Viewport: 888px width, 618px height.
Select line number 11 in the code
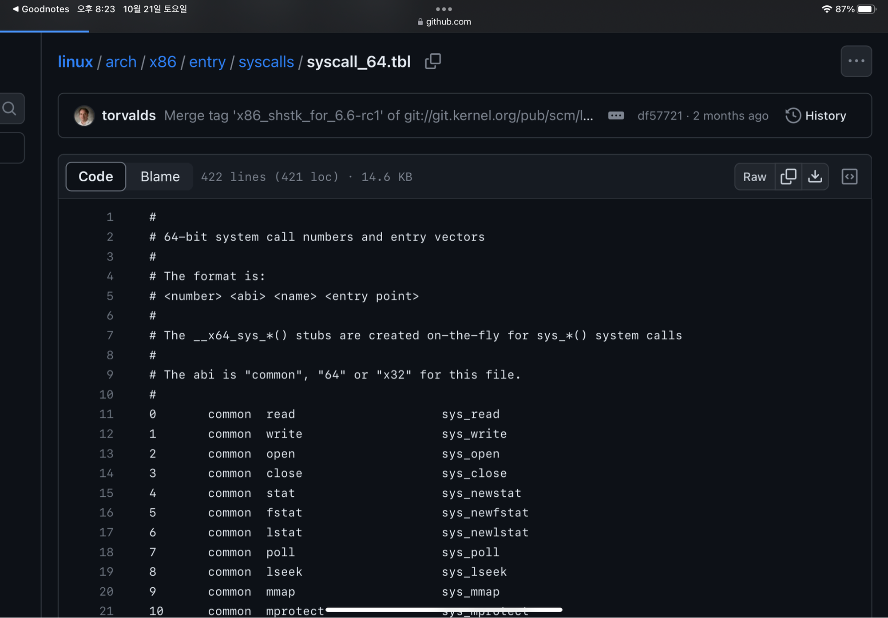click(106, 414)
